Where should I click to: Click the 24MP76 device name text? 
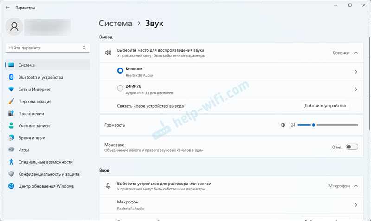point(133,86)
